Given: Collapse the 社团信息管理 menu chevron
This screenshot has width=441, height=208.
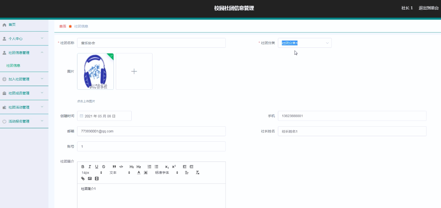Looking at the screenshot, I should coord(42,52).
